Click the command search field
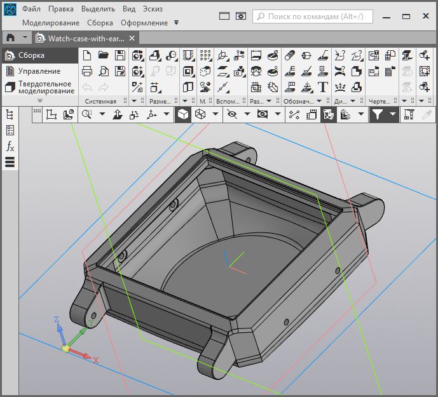The width and height of the screenshot is (438, 397). point(313,17)
